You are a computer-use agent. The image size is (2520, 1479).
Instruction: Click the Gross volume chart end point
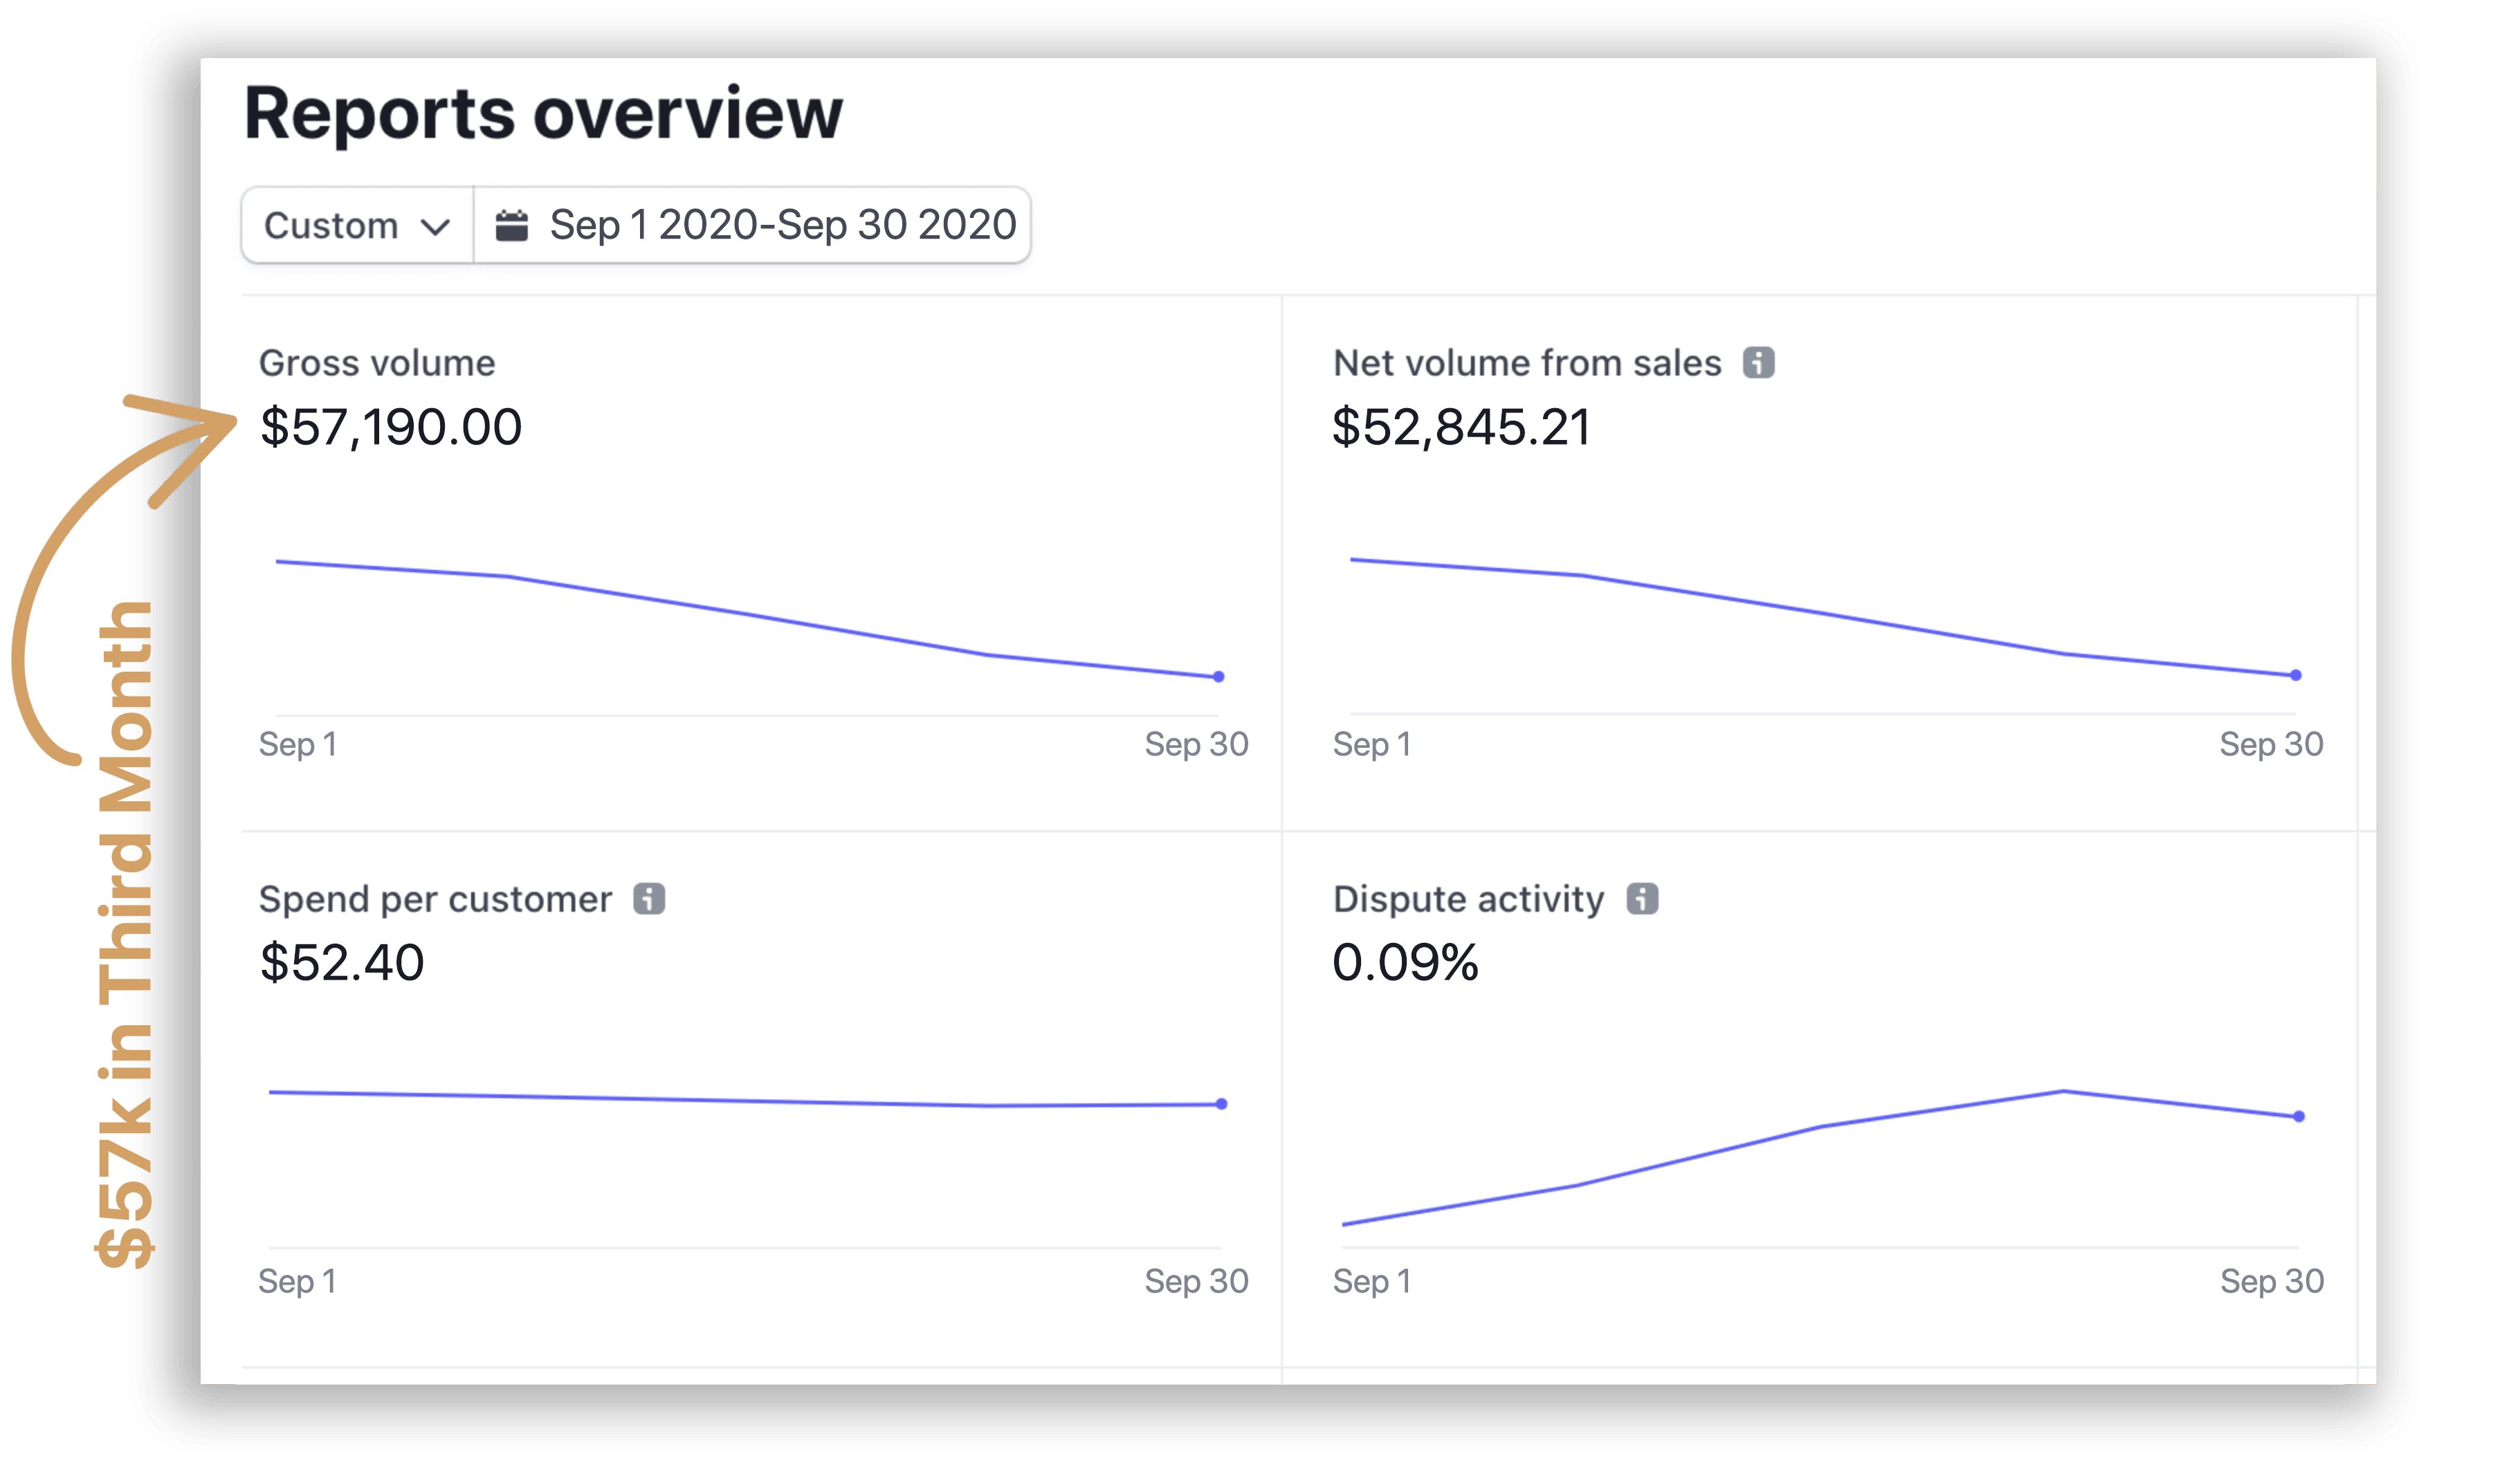click(x=1218, y=677)
